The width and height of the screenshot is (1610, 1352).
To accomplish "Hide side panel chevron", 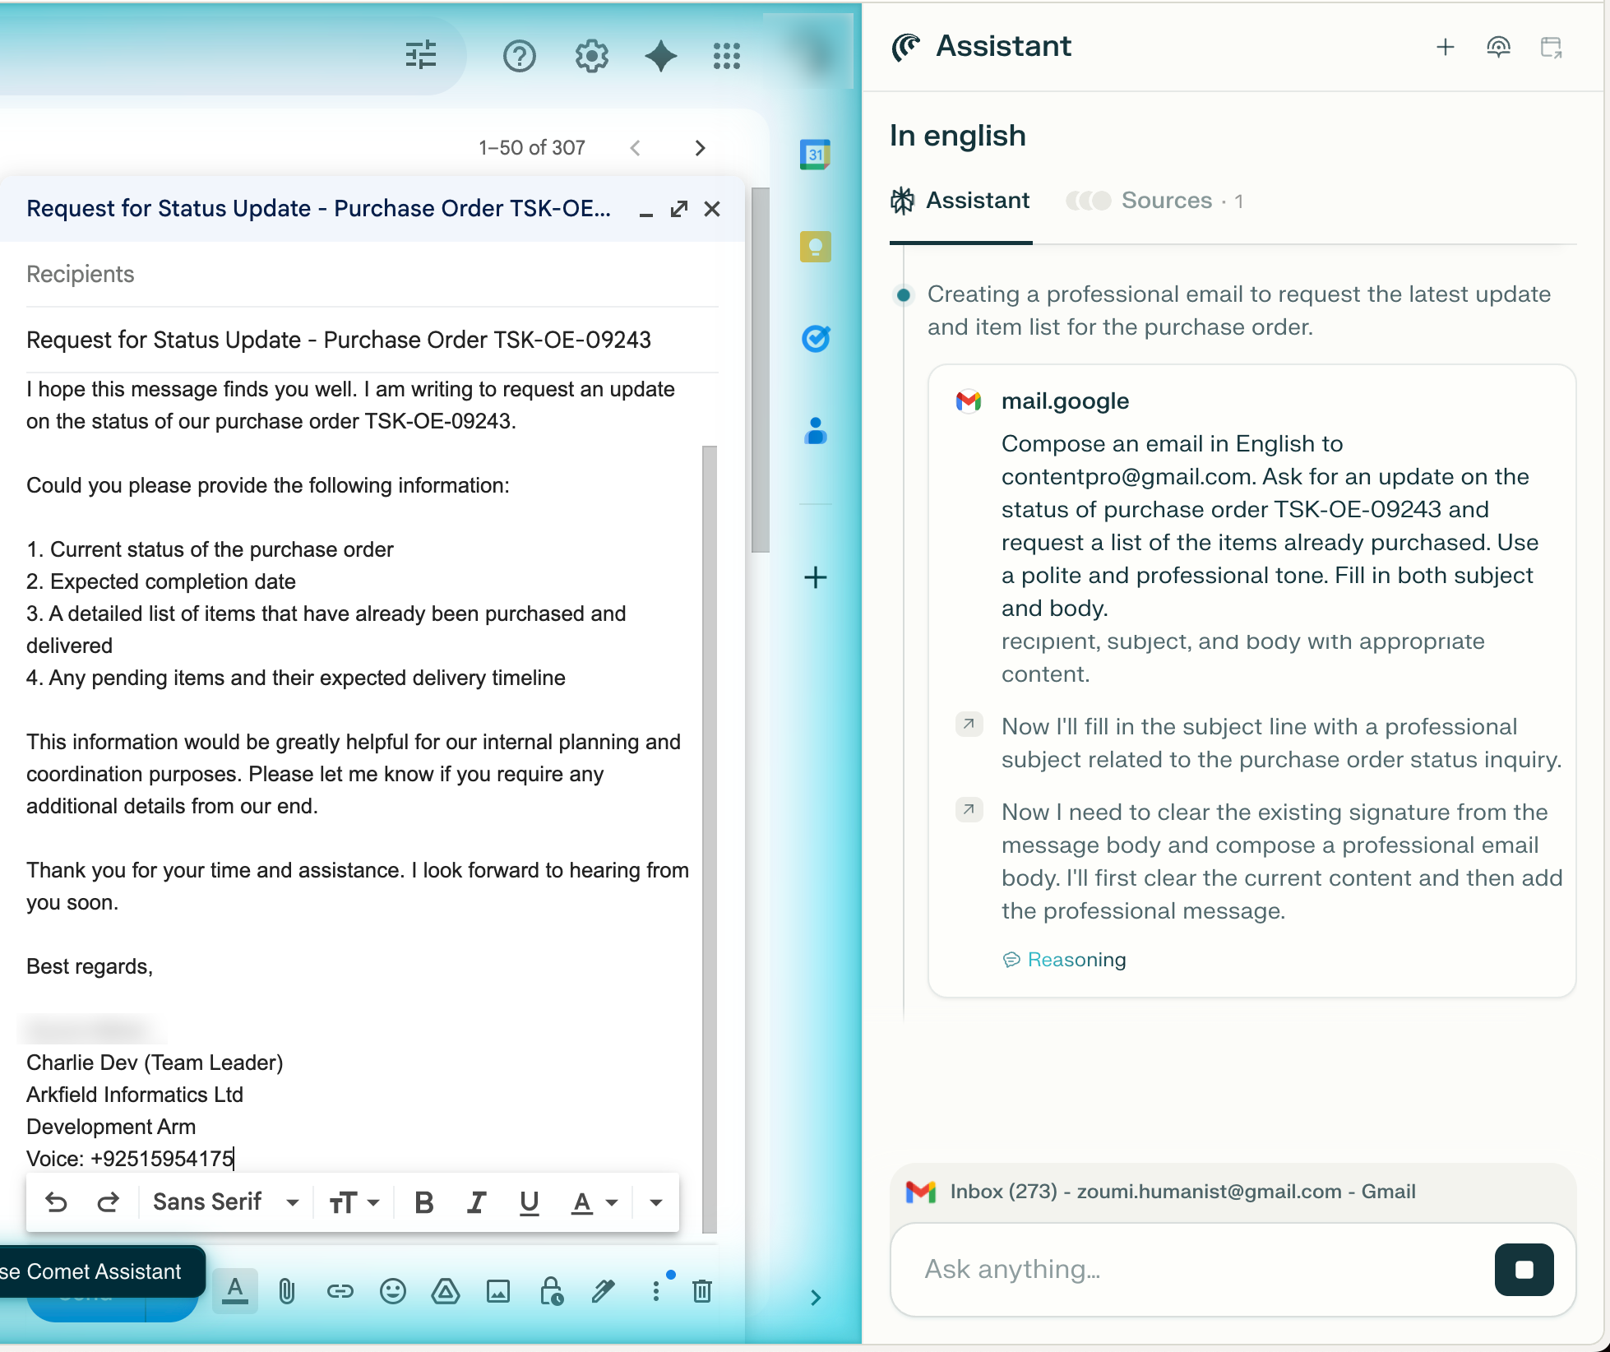I will tap(815, 1297).
